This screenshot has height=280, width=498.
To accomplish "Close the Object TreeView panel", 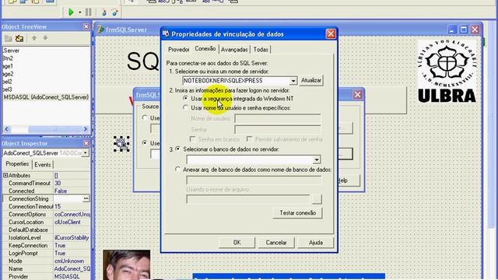I will pos(86,26).
